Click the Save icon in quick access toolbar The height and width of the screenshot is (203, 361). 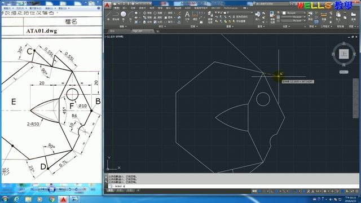pyautogui.click(x=124, y=4)
